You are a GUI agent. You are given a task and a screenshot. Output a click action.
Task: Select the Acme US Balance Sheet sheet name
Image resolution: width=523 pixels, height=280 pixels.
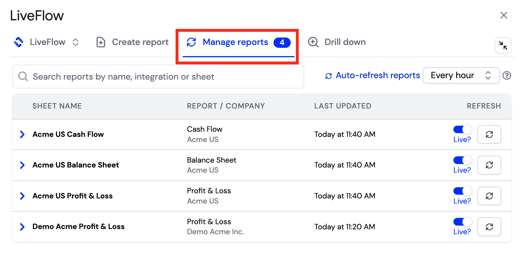point(76,165)
